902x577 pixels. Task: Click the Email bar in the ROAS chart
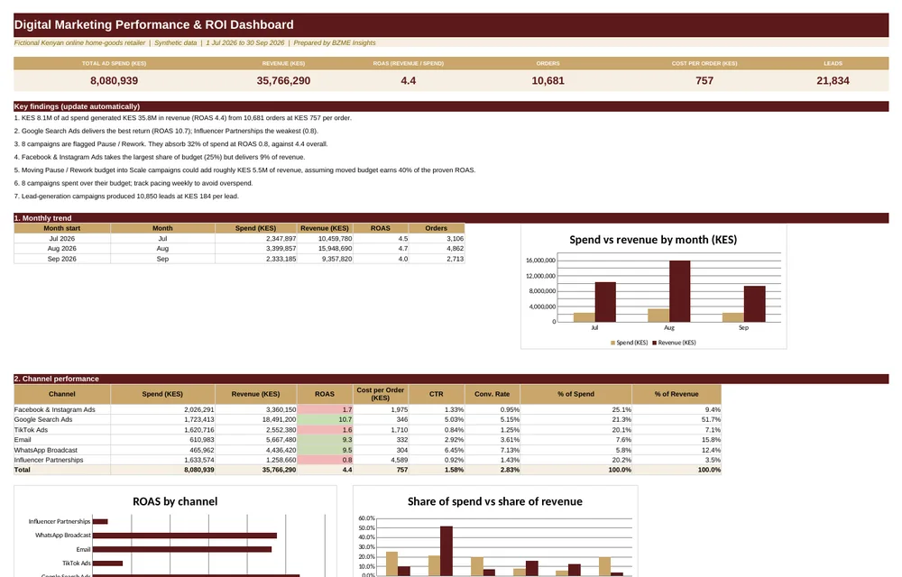pos(182,549)
